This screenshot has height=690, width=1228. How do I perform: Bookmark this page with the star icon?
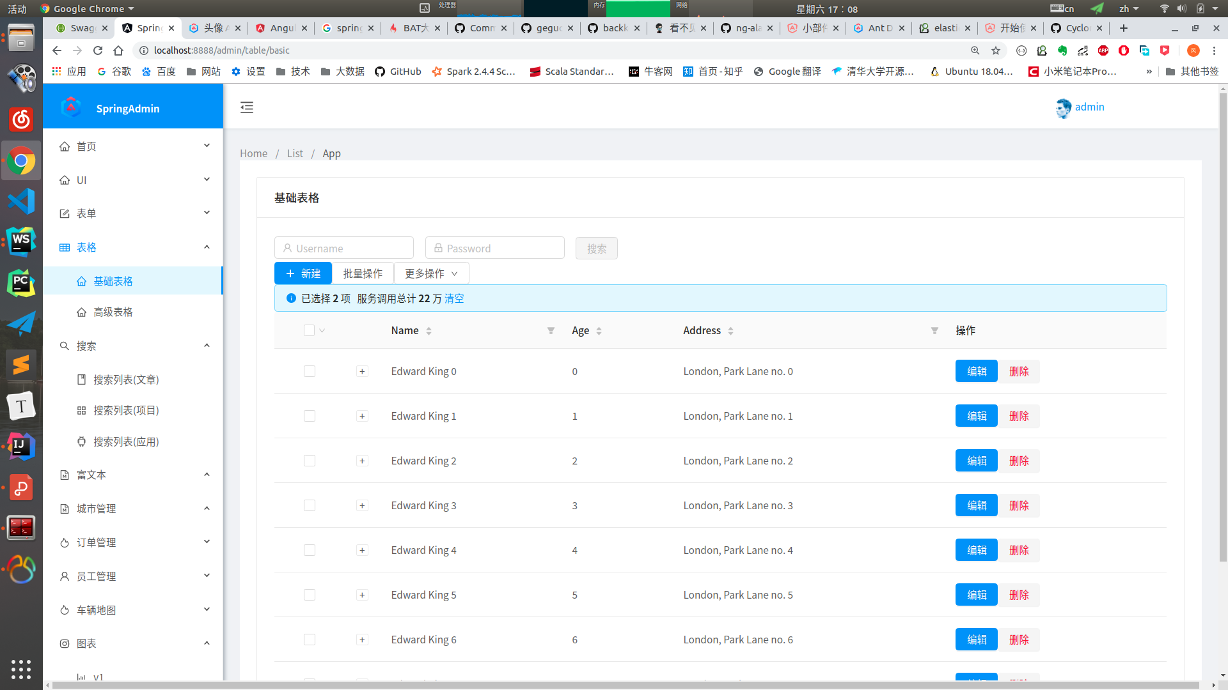(996, 50)
